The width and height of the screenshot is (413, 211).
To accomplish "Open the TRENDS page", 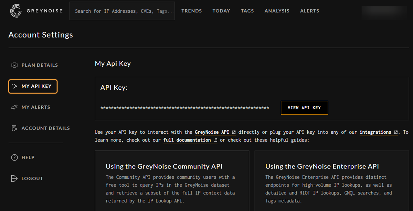I will 192,11.
